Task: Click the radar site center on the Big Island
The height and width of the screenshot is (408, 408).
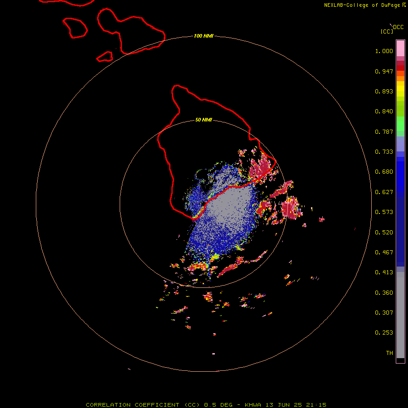Action: [x=203, y=203]
